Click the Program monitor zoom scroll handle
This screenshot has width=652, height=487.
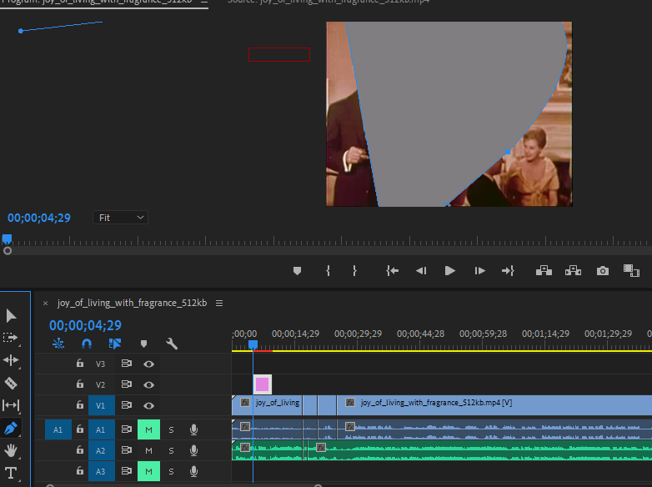point(8,251)
